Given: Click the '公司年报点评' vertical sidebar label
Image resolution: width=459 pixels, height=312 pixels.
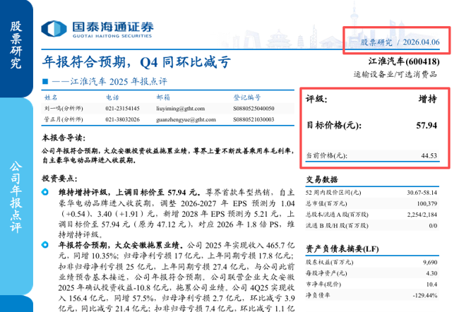Looking at the screenshot, I should point(16,197).
